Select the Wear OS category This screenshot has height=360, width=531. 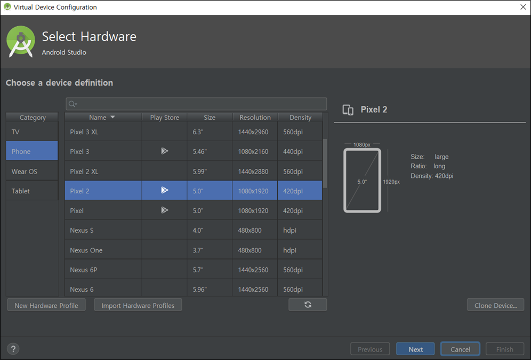pos(32,171)
